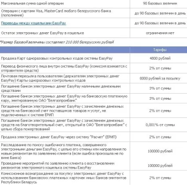This screenshot has width=187, height=185.
Task: Click 'Максимальная сумма одной операции' row text
Action: tap(32, 4)
